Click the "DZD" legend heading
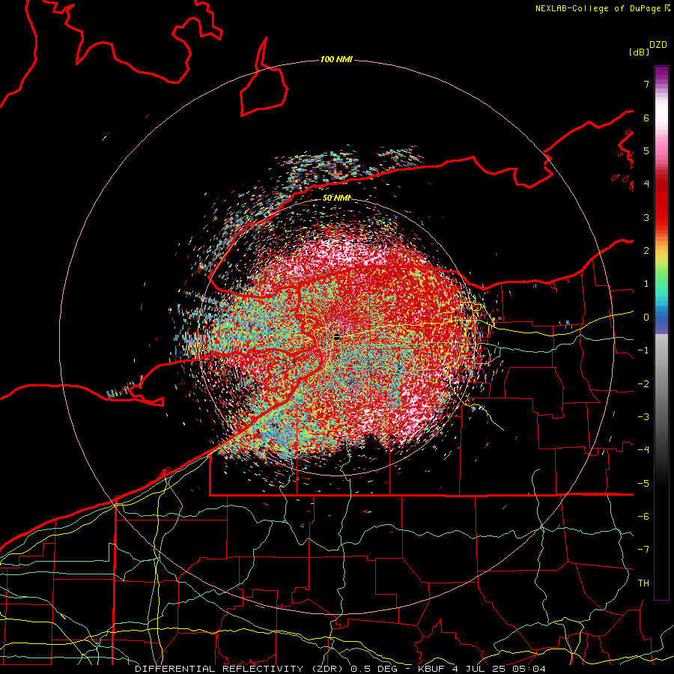Image resolution: width=674 pixels, height=674 pixels. tap(658, 45)
